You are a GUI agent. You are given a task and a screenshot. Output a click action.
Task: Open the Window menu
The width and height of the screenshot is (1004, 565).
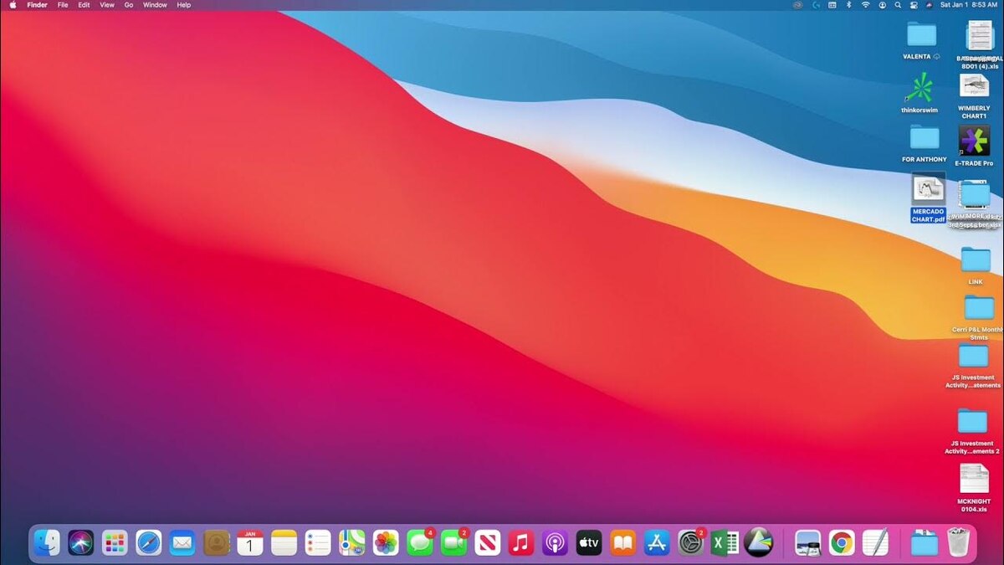pos(155,5)
